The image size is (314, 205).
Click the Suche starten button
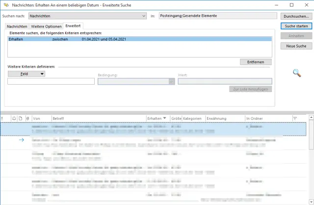(296, 26)
